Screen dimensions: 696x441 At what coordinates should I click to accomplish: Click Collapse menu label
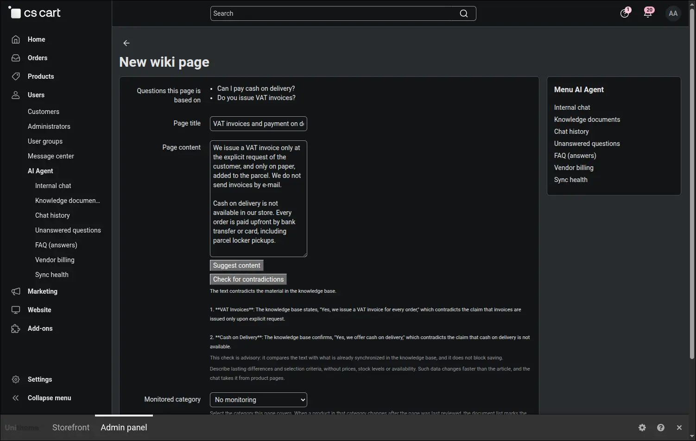pyautogui.click(x=50, y=398)
